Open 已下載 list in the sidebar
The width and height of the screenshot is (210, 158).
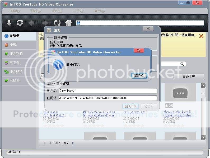19,63
